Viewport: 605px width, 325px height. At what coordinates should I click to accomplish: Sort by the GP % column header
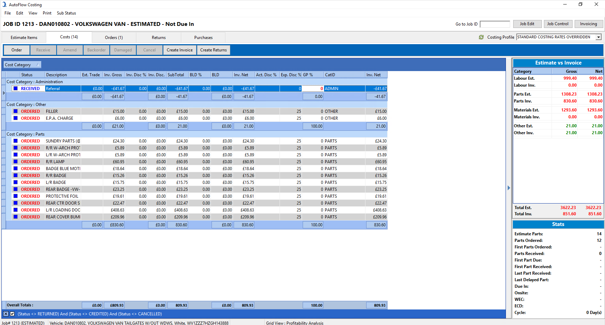(313, 75)
